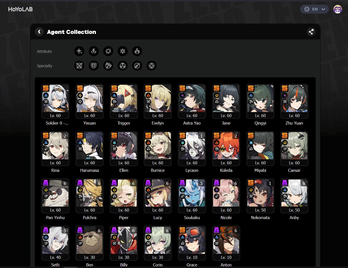Image resolution: width=348 pixels, height=268 pixels.
Task: Filter by Ice attribute six-point star icon
Action: point(123,51)
